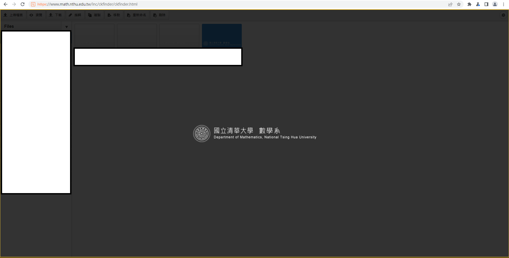
Task: Click the 刪除 delete button
Action: pos(159,15)
